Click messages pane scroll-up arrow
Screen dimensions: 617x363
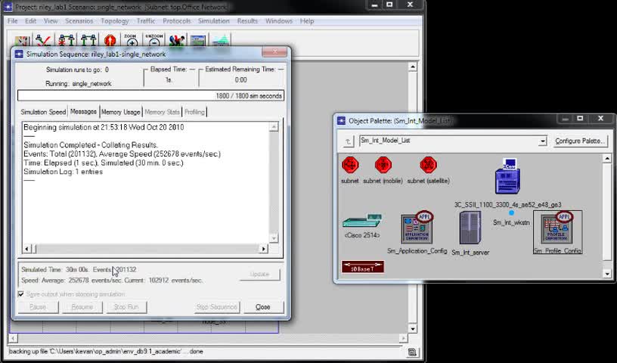tap(274, 126)
